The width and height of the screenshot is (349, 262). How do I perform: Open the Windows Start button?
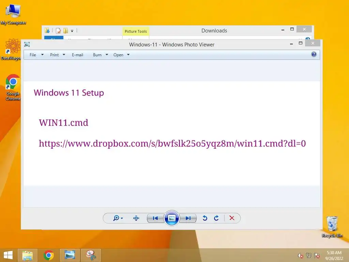pos(8,255)
